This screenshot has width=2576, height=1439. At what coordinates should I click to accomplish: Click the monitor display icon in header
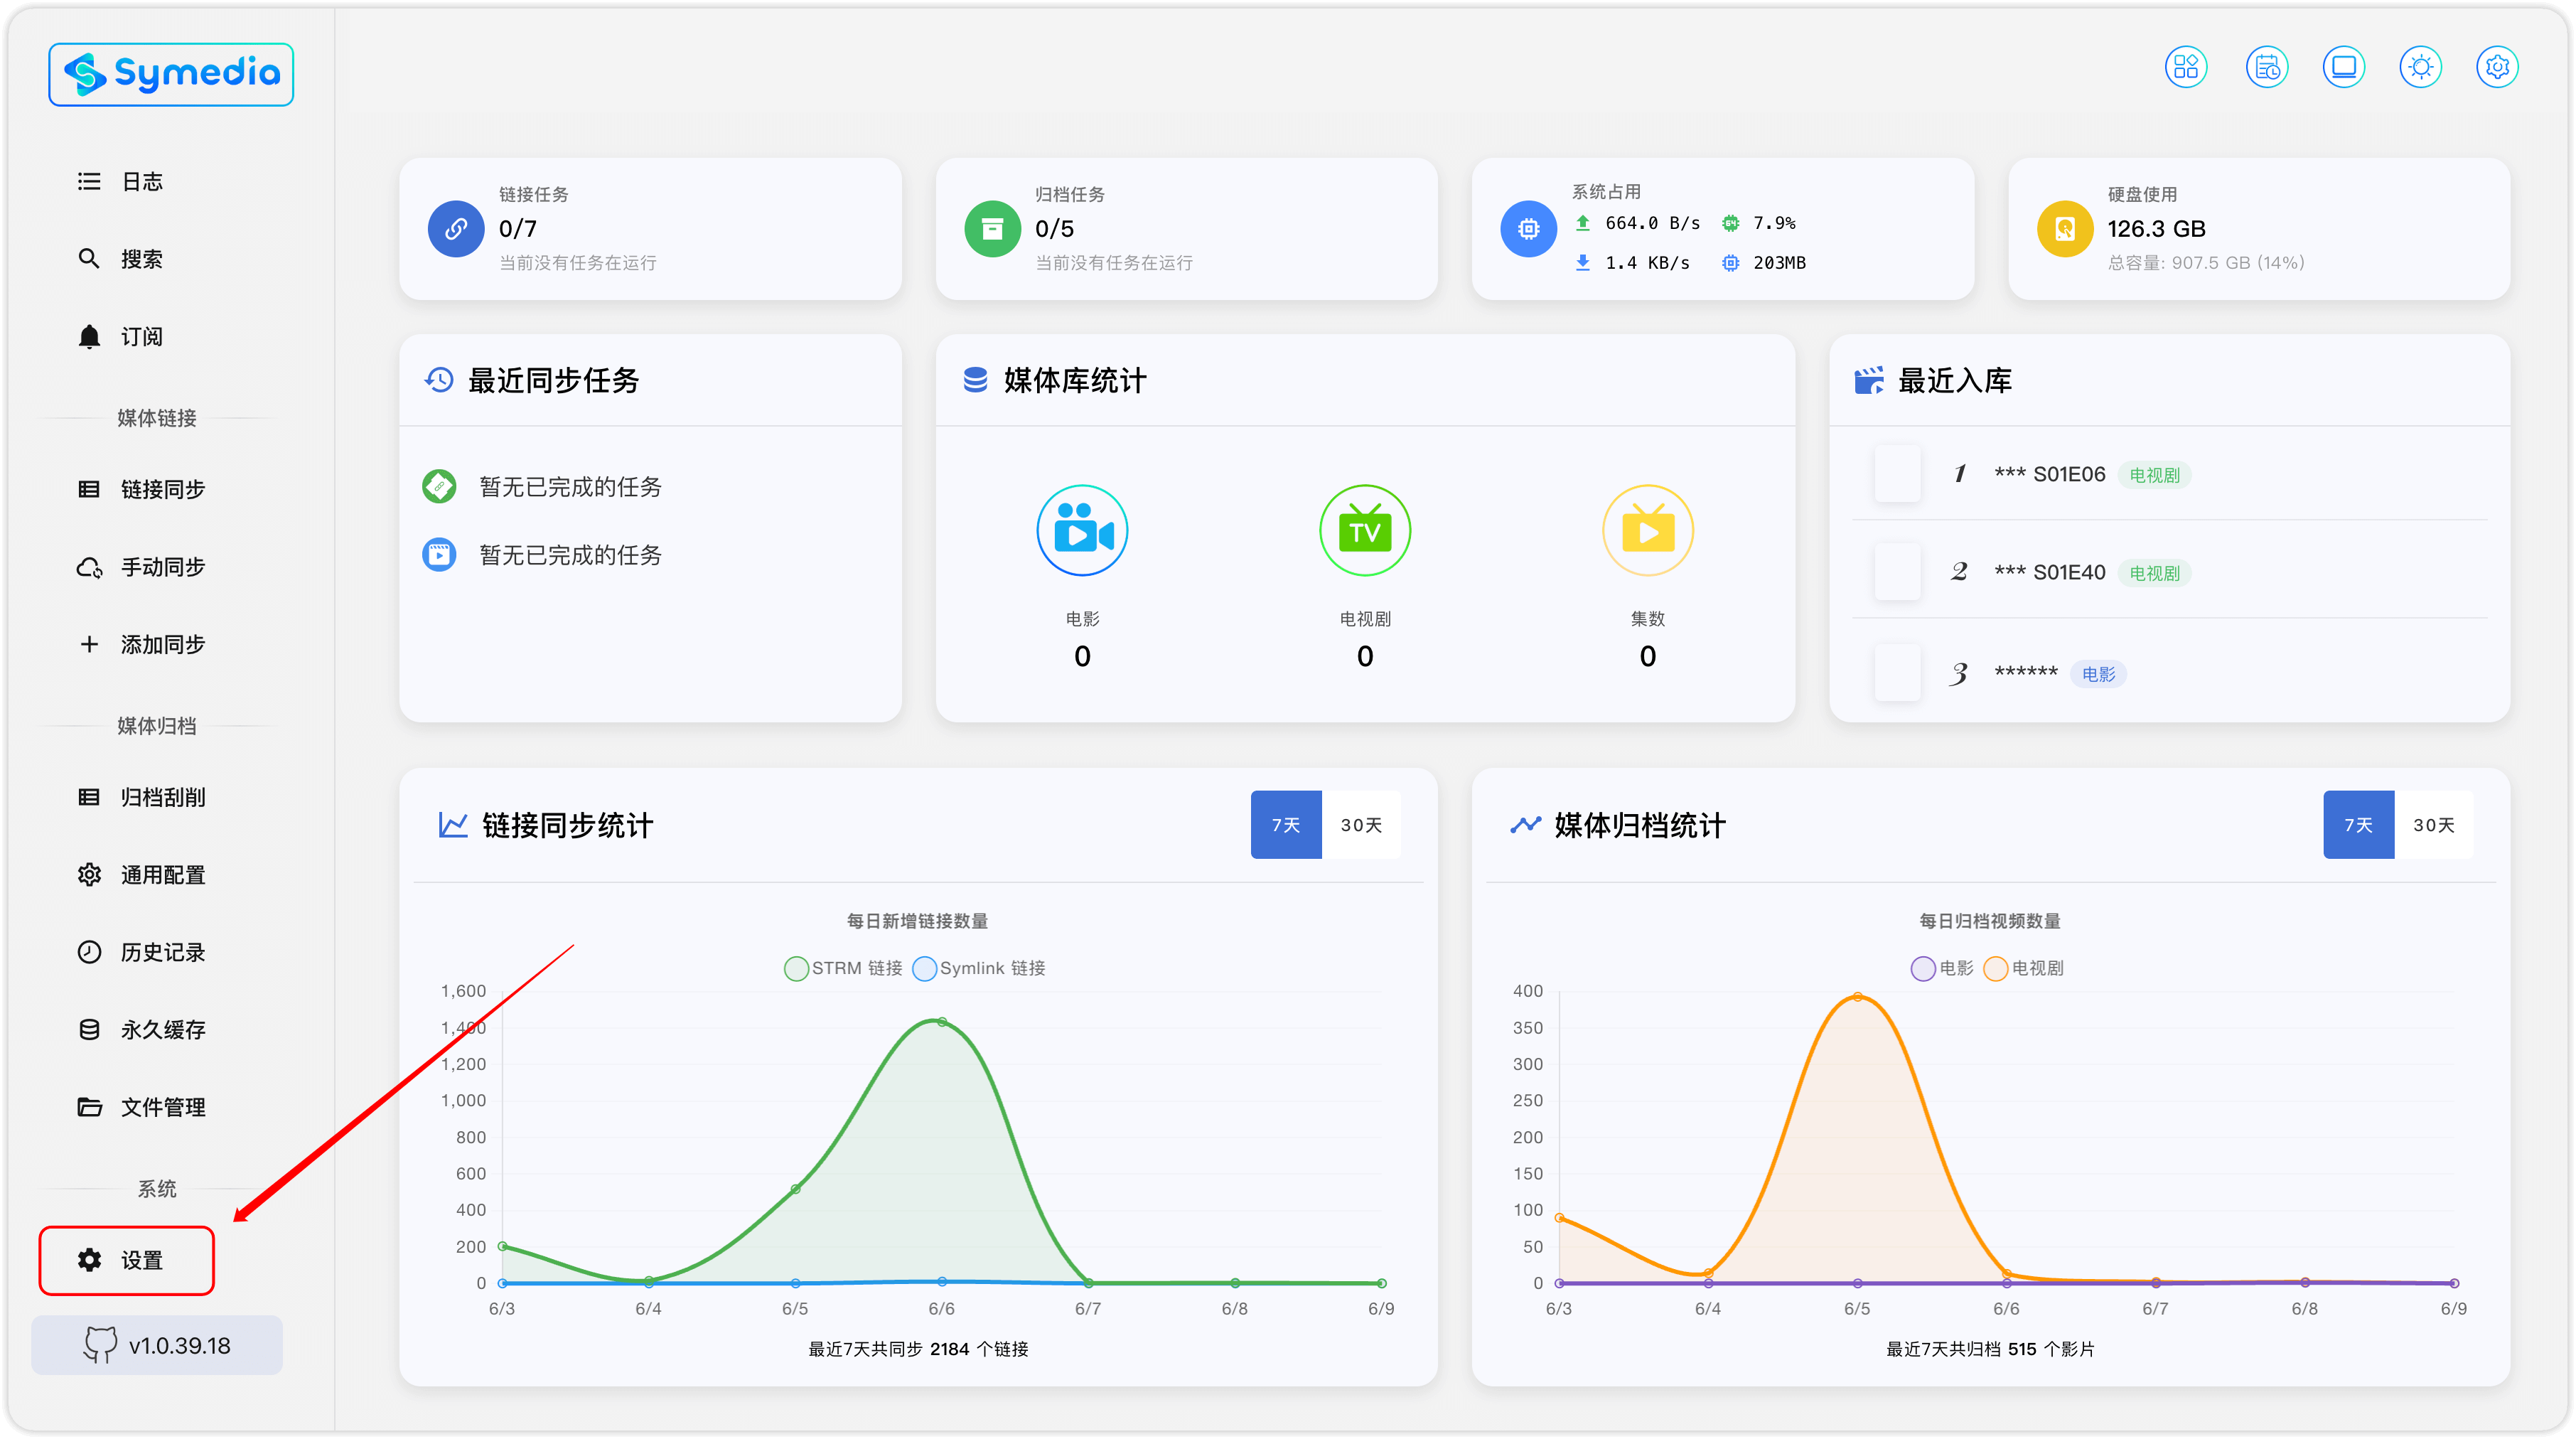tap(2343, 67)
